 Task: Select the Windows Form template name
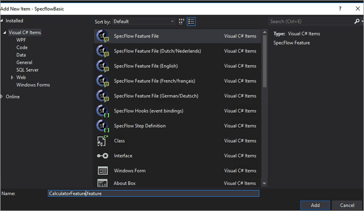coord(130,171)
